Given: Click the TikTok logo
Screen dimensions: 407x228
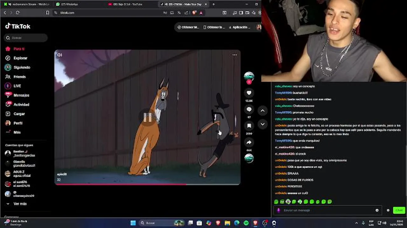Looking at the screenshot, I should click(18, 26).
